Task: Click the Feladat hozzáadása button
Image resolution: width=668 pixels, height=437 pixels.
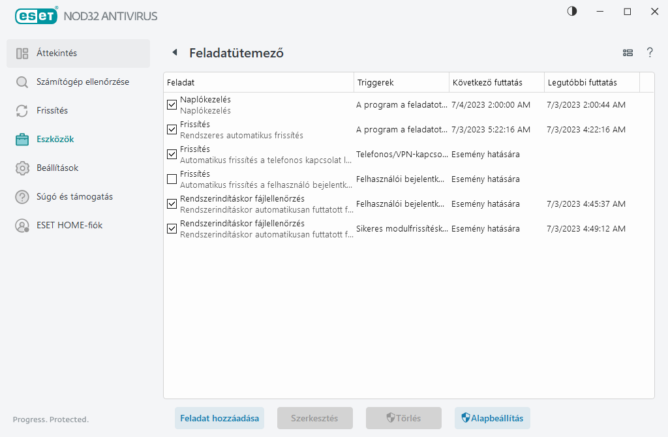Action: (219, 418)
